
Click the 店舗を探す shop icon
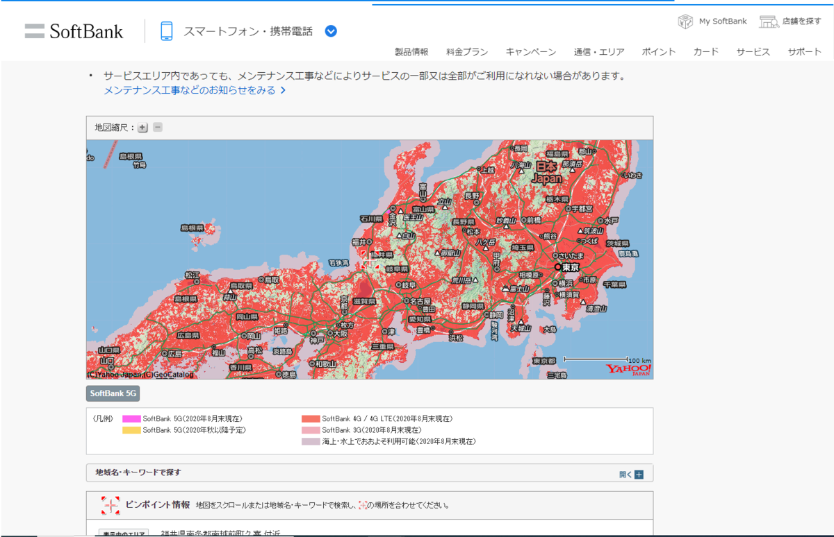pos(769,22)
